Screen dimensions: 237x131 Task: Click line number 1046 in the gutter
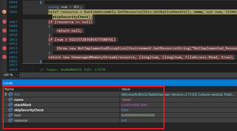click(x=13, y=12)
